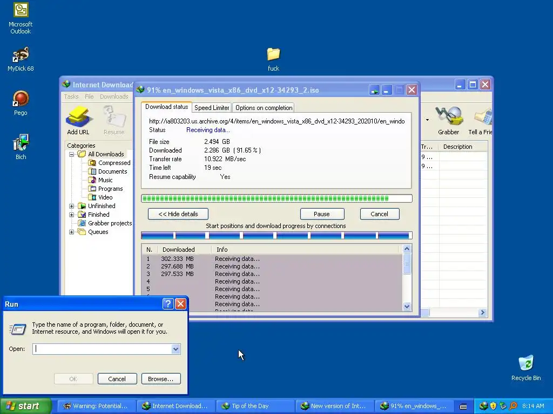Click Browse in the Run dialog
Image resolution: width=553 pixels, height=414 pixels.
pyautogui.click(x=161, y=379)
